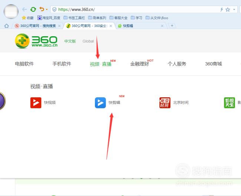Open the 淘宝网_百度 bookmark

[x=49, y=18]
